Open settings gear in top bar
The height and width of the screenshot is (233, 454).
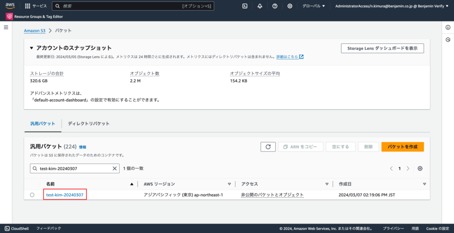coord(290,6)
